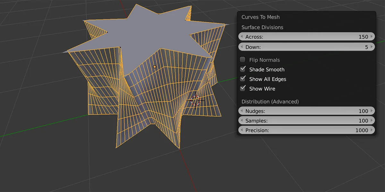385x192 pixels.
Task: Decrease Across value using left arrow
Action: [242, 36]
